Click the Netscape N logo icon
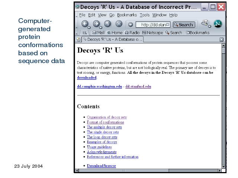 coord(218,24)
